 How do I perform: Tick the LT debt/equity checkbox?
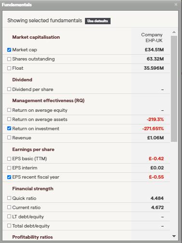tap(9, 216)
